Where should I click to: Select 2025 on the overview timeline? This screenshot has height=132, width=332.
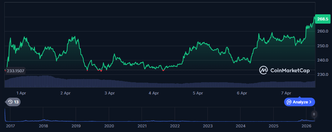pos(274,126)
